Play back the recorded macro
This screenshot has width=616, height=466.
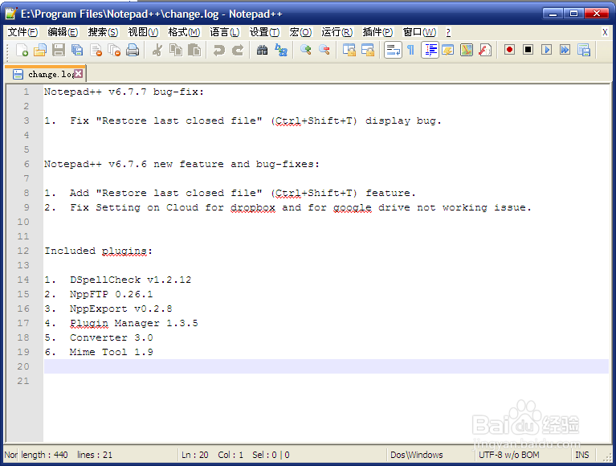coord(546,50)
